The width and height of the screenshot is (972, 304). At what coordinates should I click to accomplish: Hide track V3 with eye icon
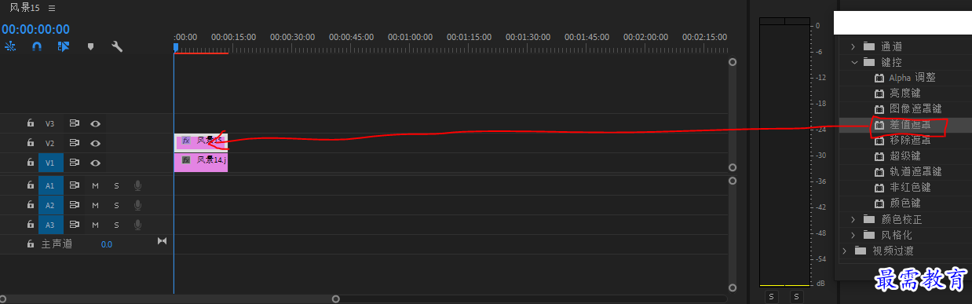tap(96, 123)
